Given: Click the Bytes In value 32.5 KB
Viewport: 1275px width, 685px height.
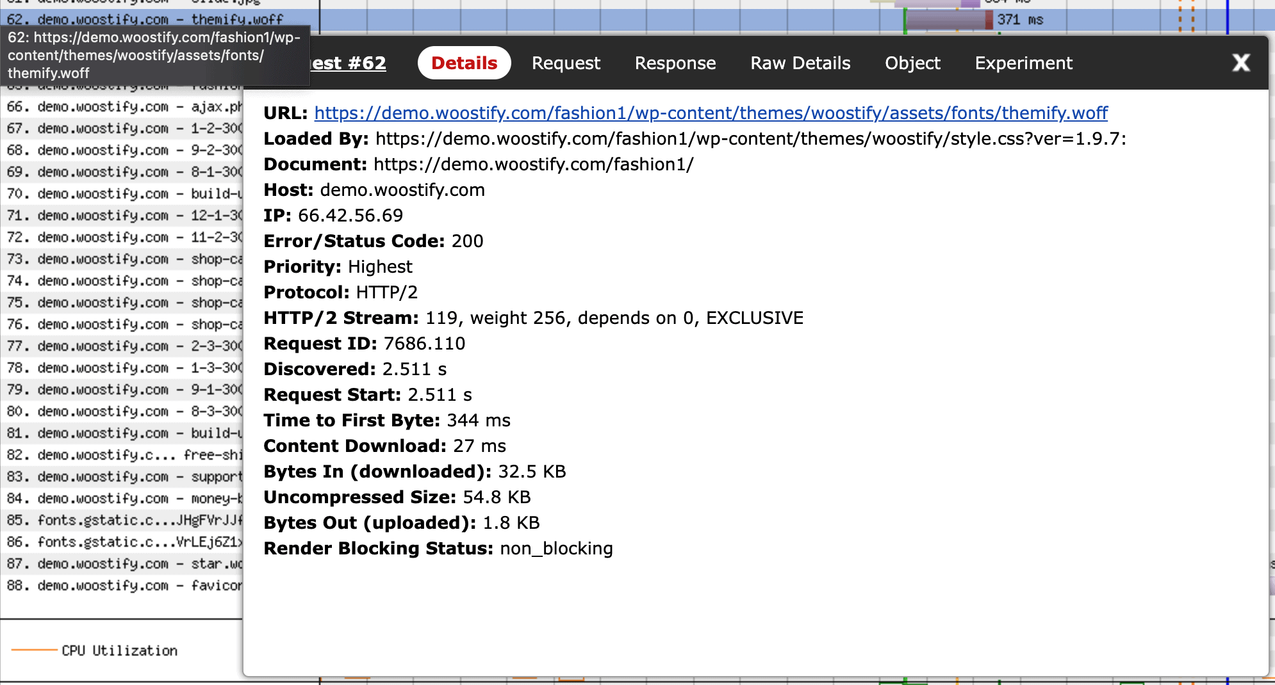Looking at the screenshot, I should tap(532, 472).
